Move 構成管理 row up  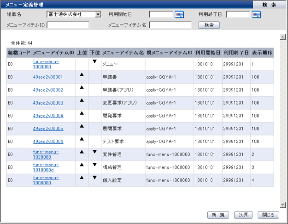pos(82,165)
